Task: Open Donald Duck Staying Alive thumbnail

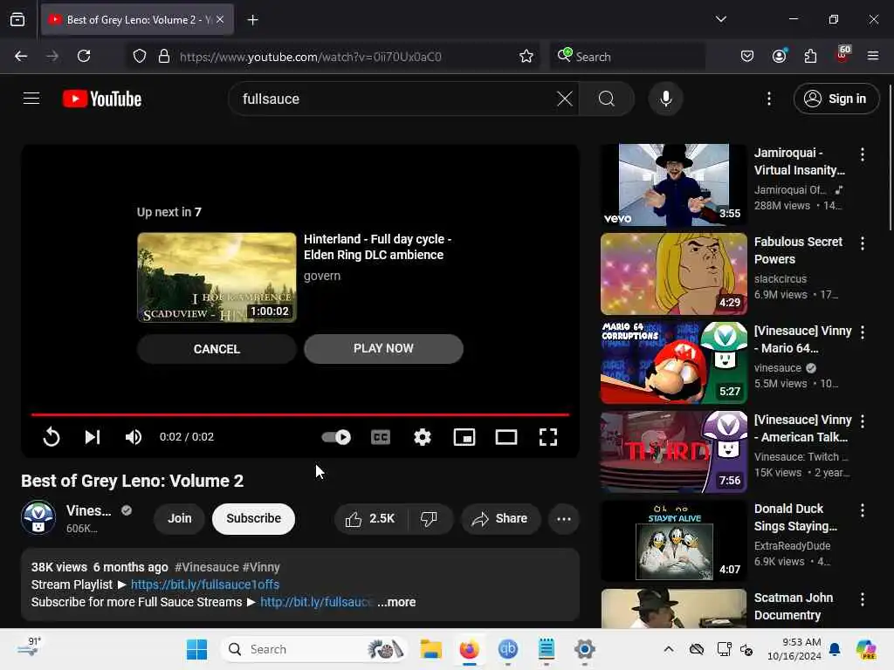Action: pyautogui.click(x=673, y=541)
